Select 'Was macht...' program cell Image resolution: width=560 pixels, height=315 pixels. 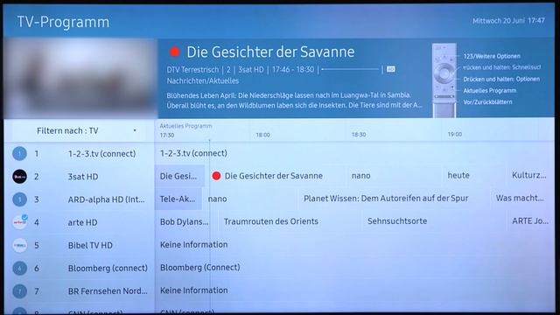click(x=520, y=199)
